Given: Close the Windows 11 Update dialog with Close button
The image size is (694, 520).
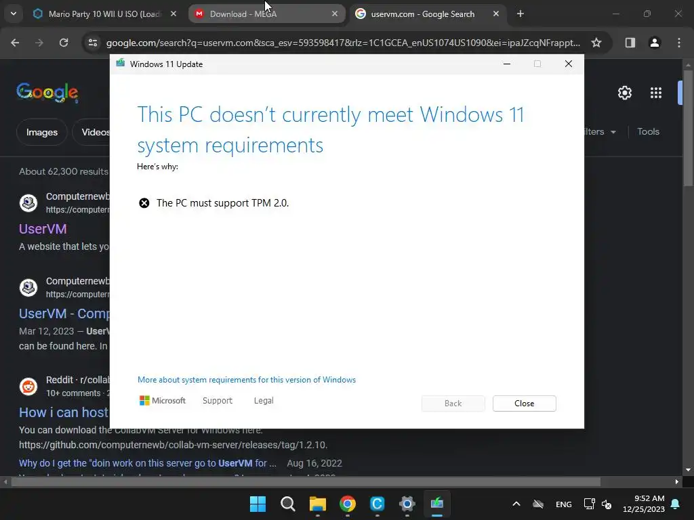Looking at the screenshot, I should coord(524,404).
